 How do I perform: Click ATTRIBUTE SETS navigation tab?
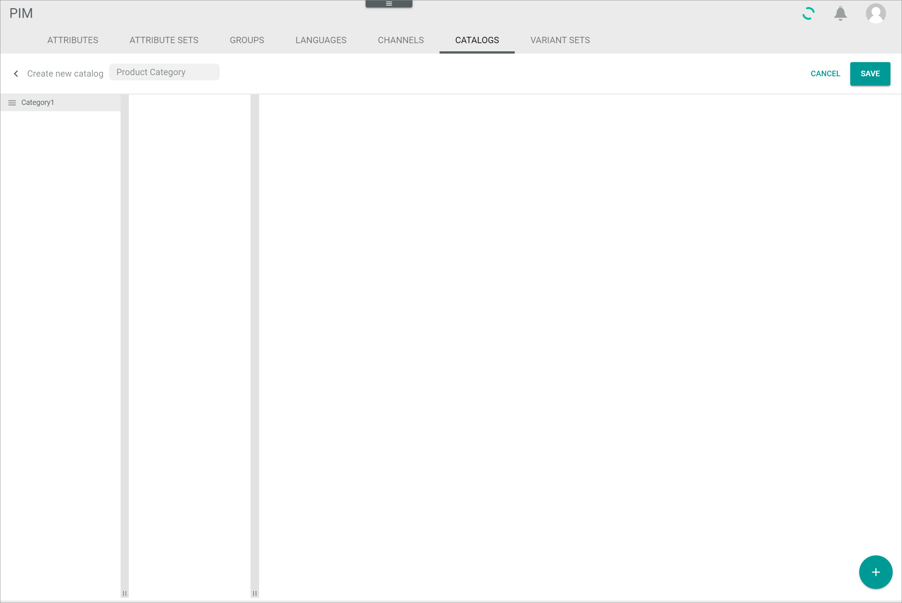pos(163,40)
